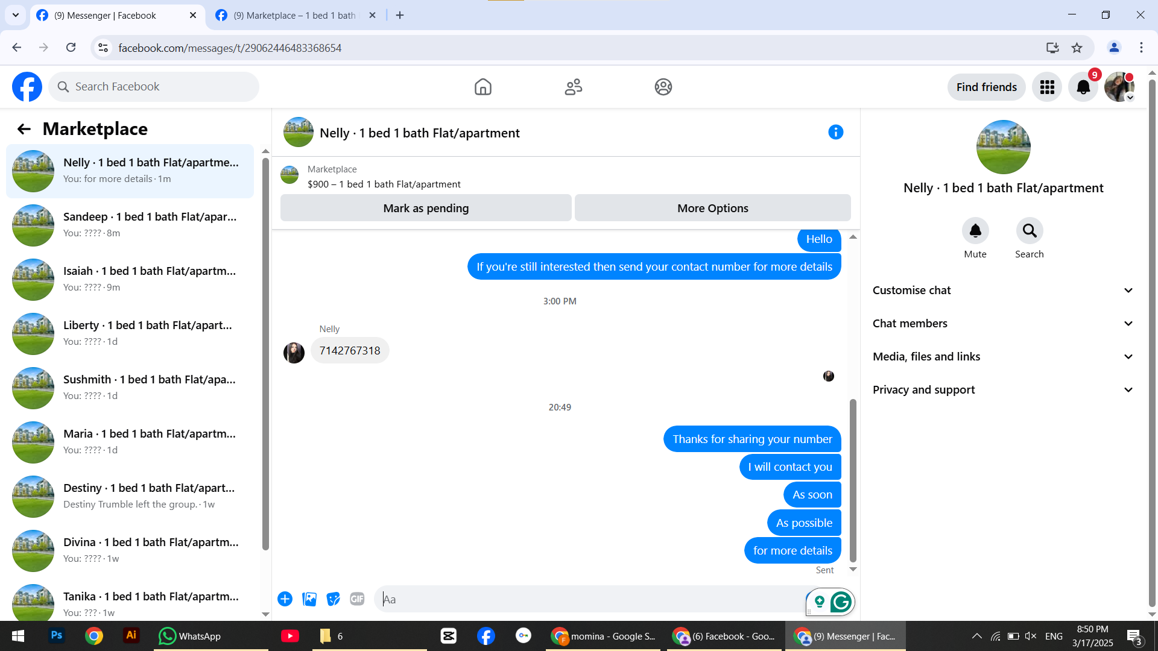Open Illustrator from taskbar

[131, 636]
